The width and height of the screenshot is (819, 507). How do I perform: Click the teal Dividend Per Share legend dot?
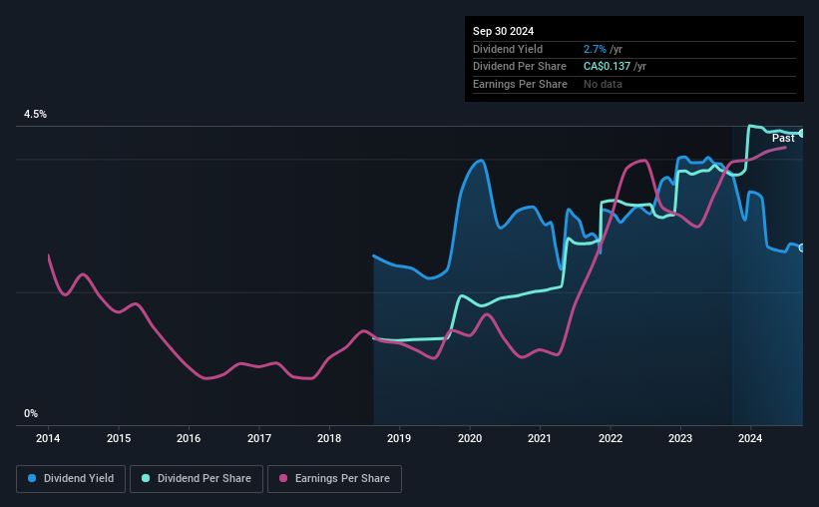click(146, 478)
